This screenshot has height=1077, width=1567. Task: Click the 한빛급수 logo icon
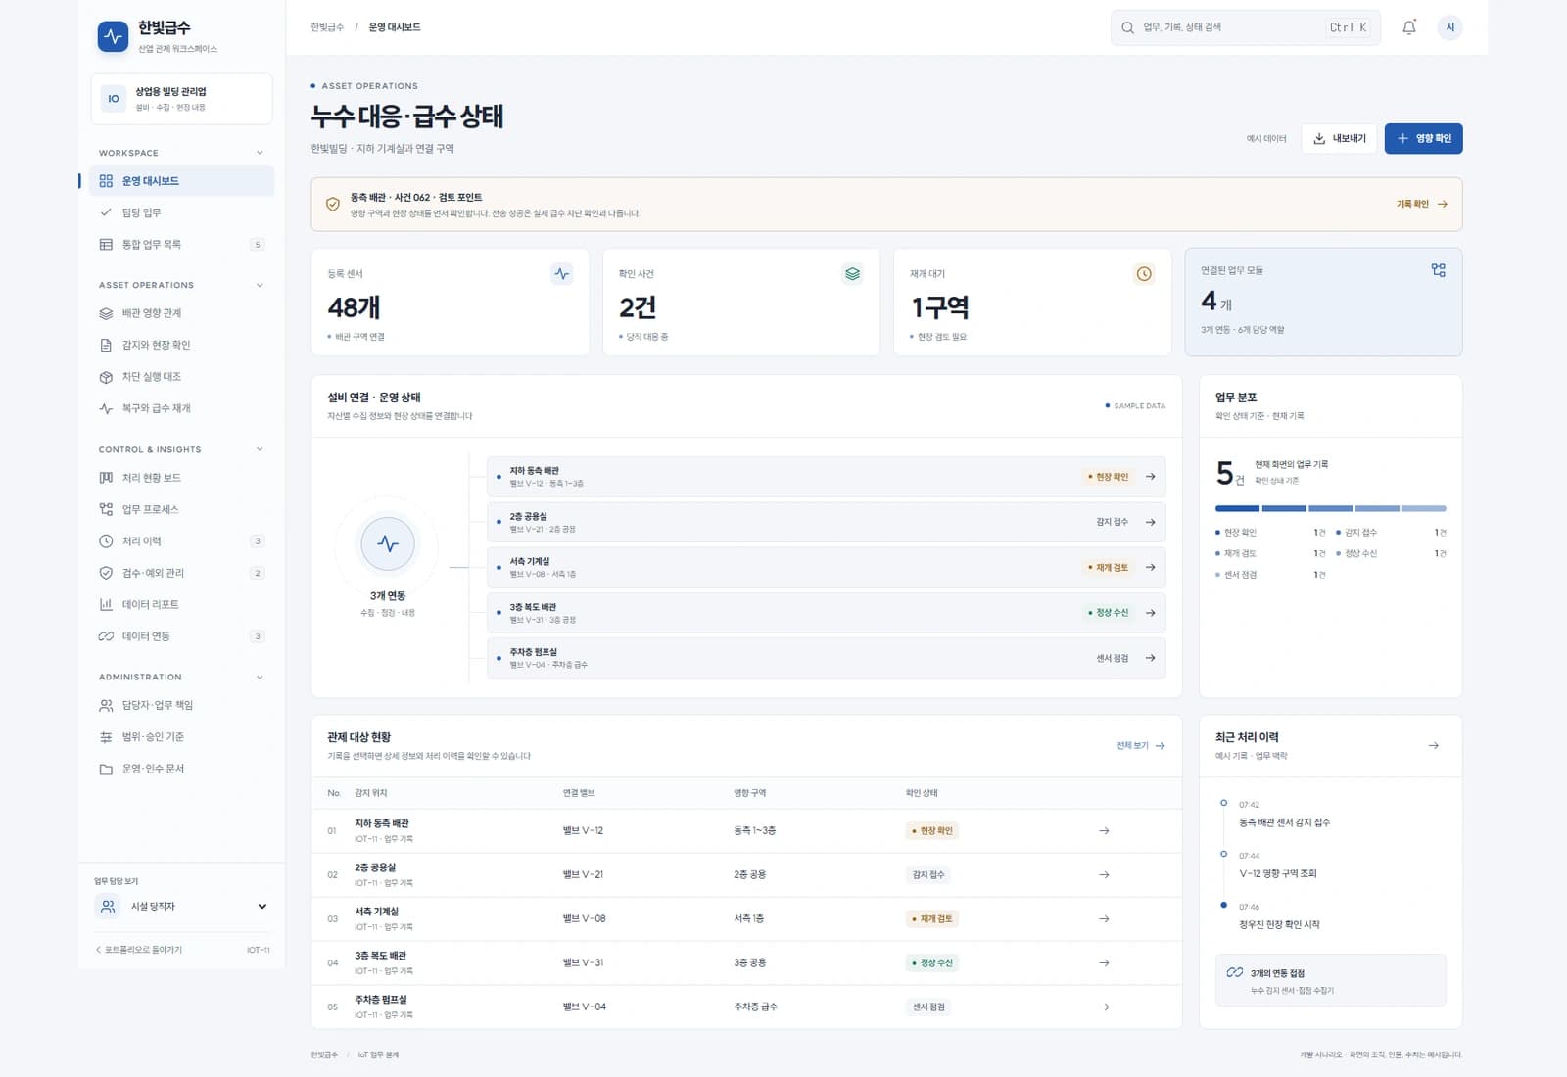tap(114, 36)
